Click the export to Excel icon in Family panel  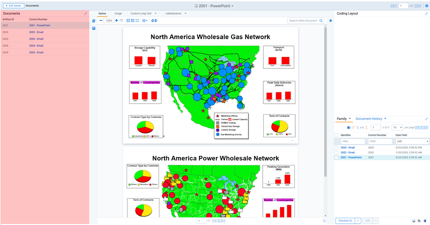click(349, 127)
